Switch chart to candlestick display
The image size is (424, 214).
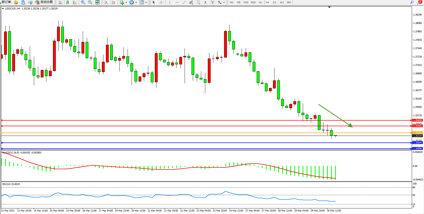click(x=67, y=2)
